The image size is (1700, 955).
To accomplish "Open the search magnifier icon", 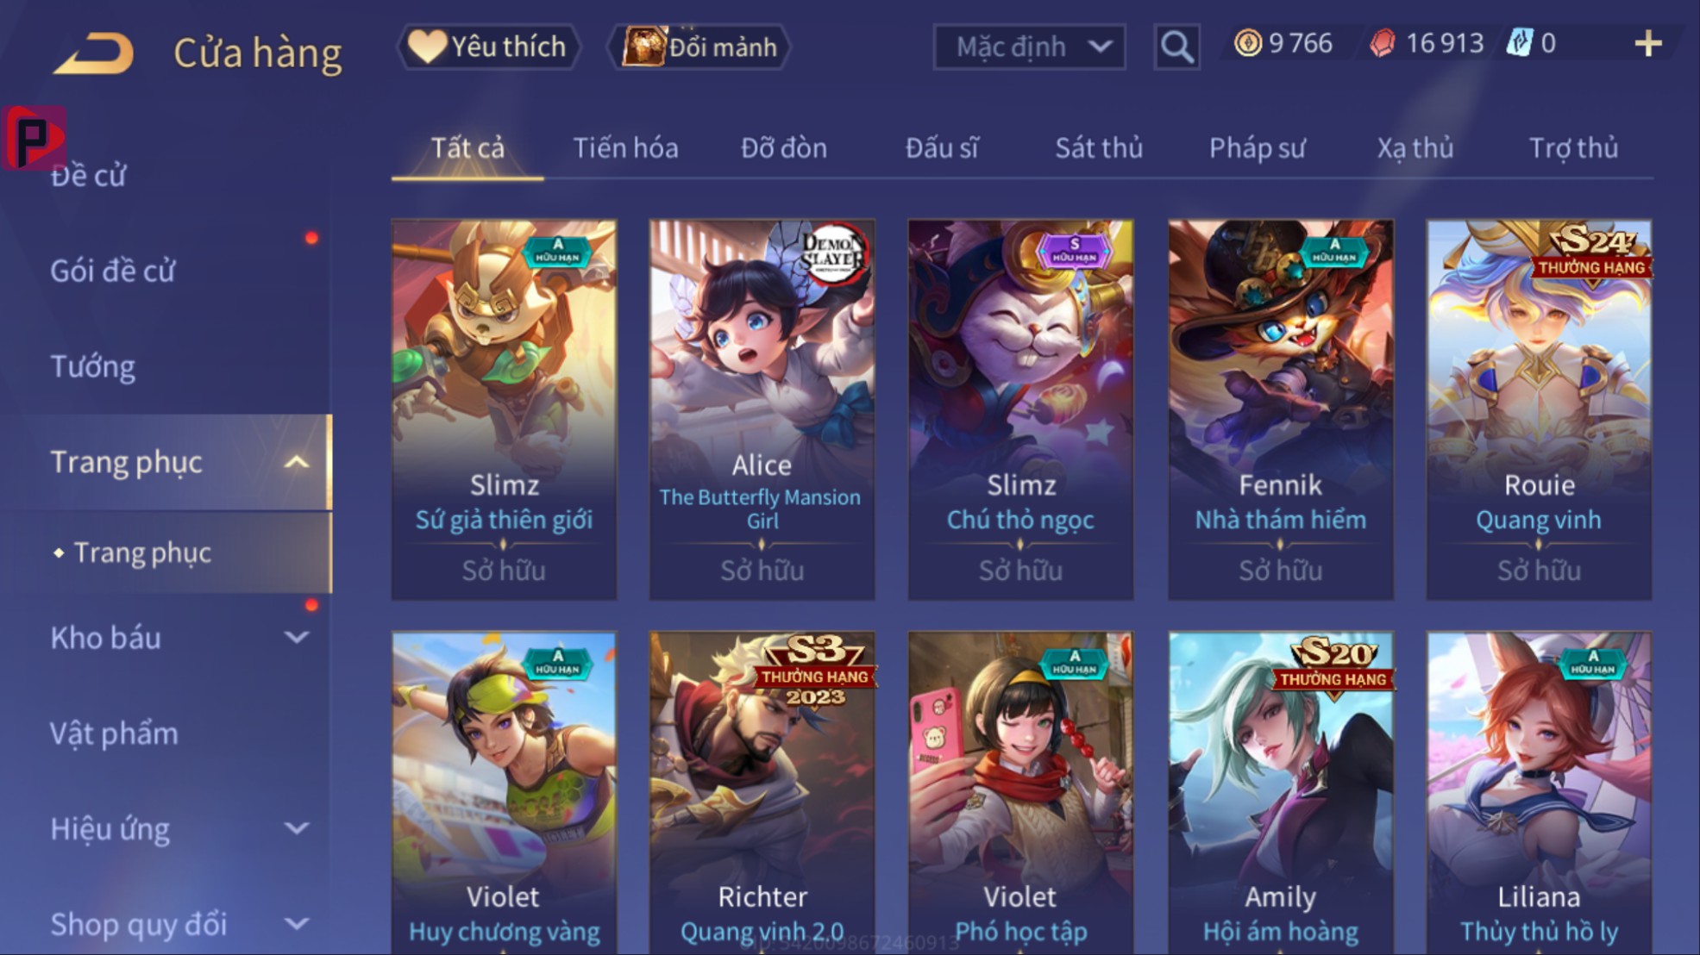I will point(1176,47).
